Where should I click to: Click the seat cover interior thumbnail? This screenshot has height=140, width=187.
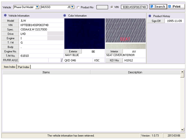[125, 31]
